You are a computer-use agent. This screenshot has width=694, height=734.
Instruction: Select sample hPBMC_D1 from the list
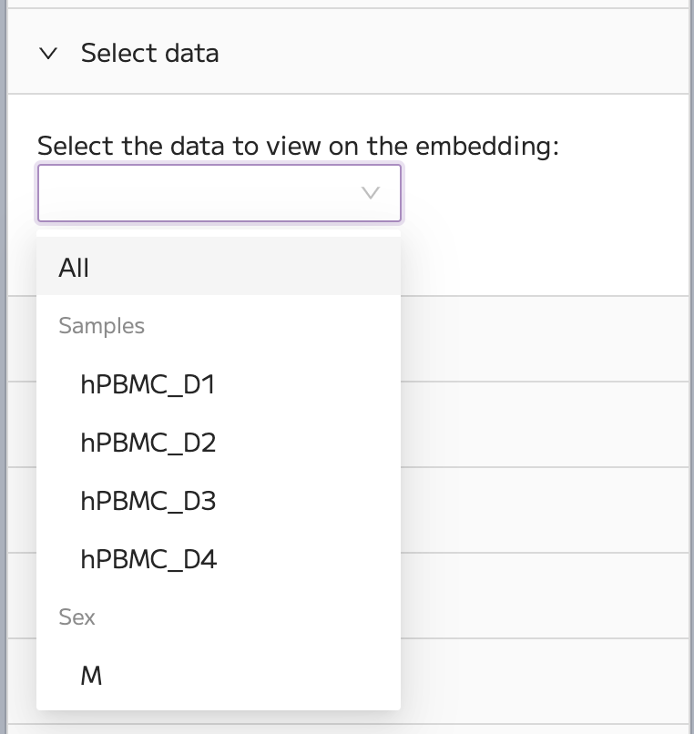[x=219, y=384]
